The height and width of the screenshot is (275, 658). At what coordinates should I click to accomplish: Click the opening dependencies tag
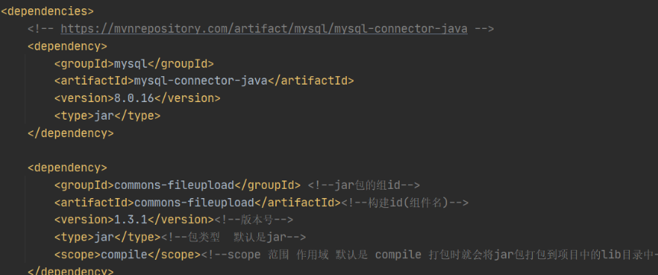pyautogui.click(x=47, y=11)
